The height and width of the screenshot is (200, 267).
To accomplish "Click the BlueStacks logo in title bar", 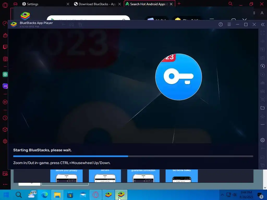I will click(x=14, y=24).
